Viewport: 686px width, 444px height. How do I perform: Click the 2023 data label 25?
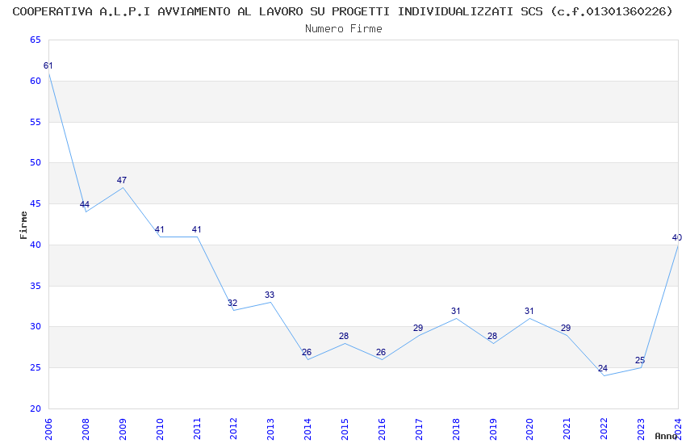click(640, 361)
